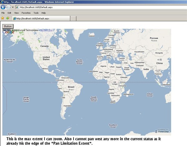The width and height of the screenshot is (187, 146).
Task: Click the Madagascar map label
Action: (128, 94)
